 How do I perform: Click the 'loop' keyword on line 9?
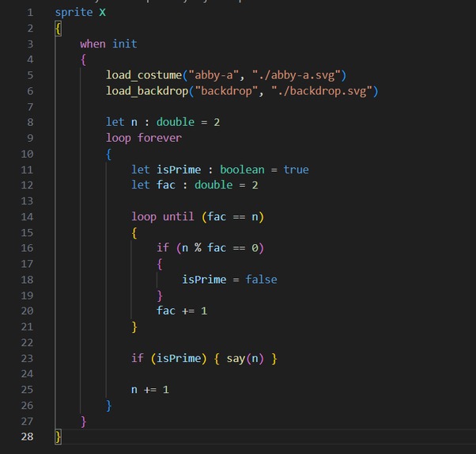coord(119,138)
